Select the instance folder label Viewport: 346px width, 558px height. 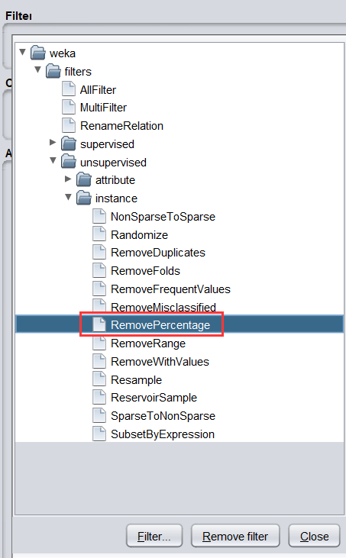(116, 198)
